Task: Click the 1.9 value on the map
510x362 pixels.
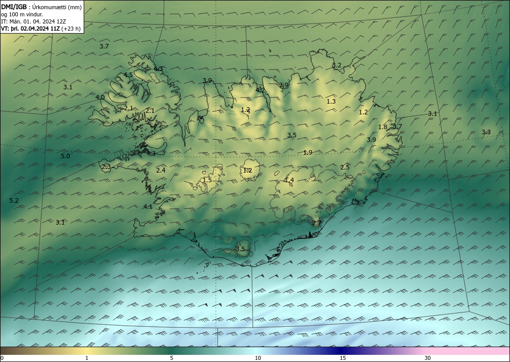Action: [308, 152]
